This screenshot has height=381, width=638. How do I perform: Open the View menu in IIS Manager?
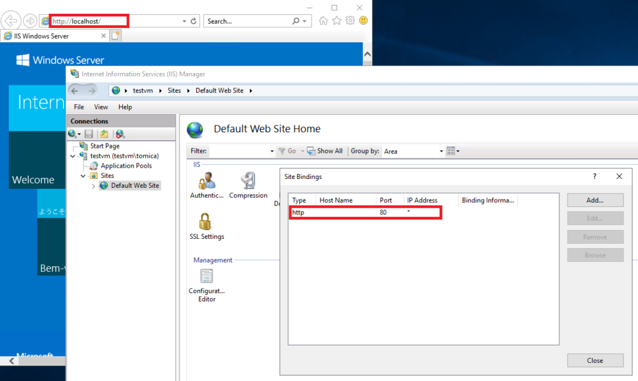[x=100, y=107]
